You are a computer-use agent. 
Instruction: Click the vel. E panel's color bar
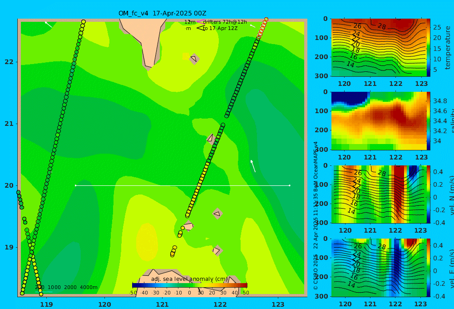[428, 268]
